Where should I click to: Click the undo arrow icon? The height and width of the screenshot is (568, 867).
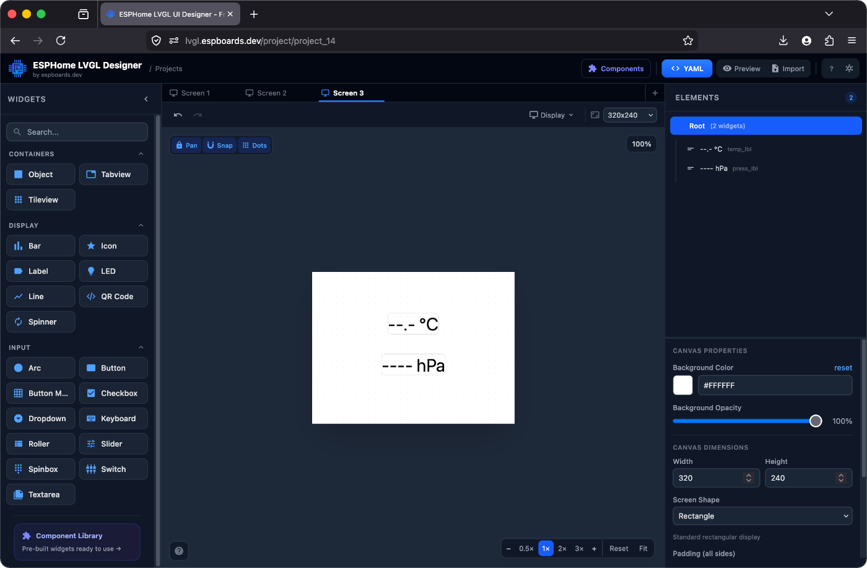tap(178, 115)
